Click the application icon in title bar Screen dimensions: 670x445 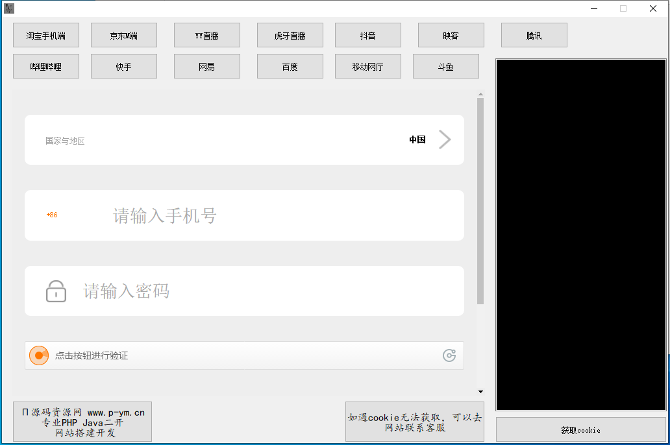point(9,8)
